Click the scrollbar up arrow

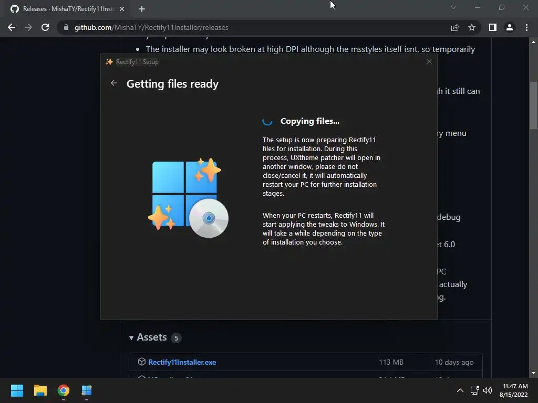(533, 42)
